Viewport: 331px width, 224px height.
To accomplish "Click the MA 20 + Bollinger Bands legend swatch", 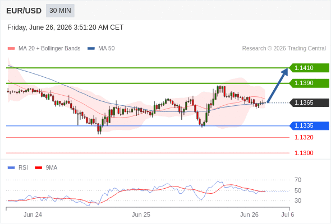I will [11, 49].
